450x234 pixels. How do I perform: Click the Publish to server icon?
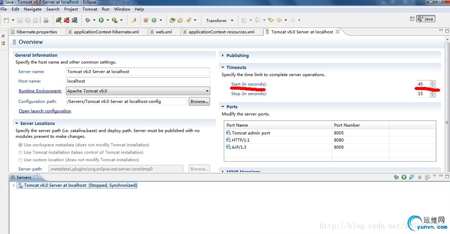[x=427, y=177]
